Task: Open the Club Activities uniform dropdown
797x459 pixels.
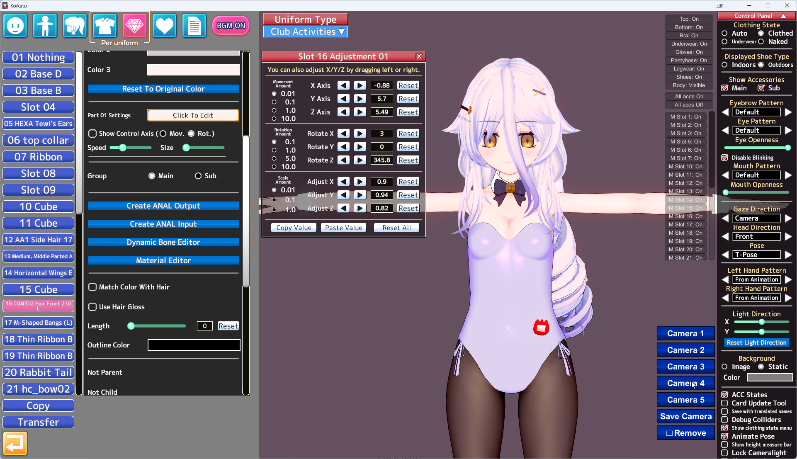Action: tap(306, 32)
